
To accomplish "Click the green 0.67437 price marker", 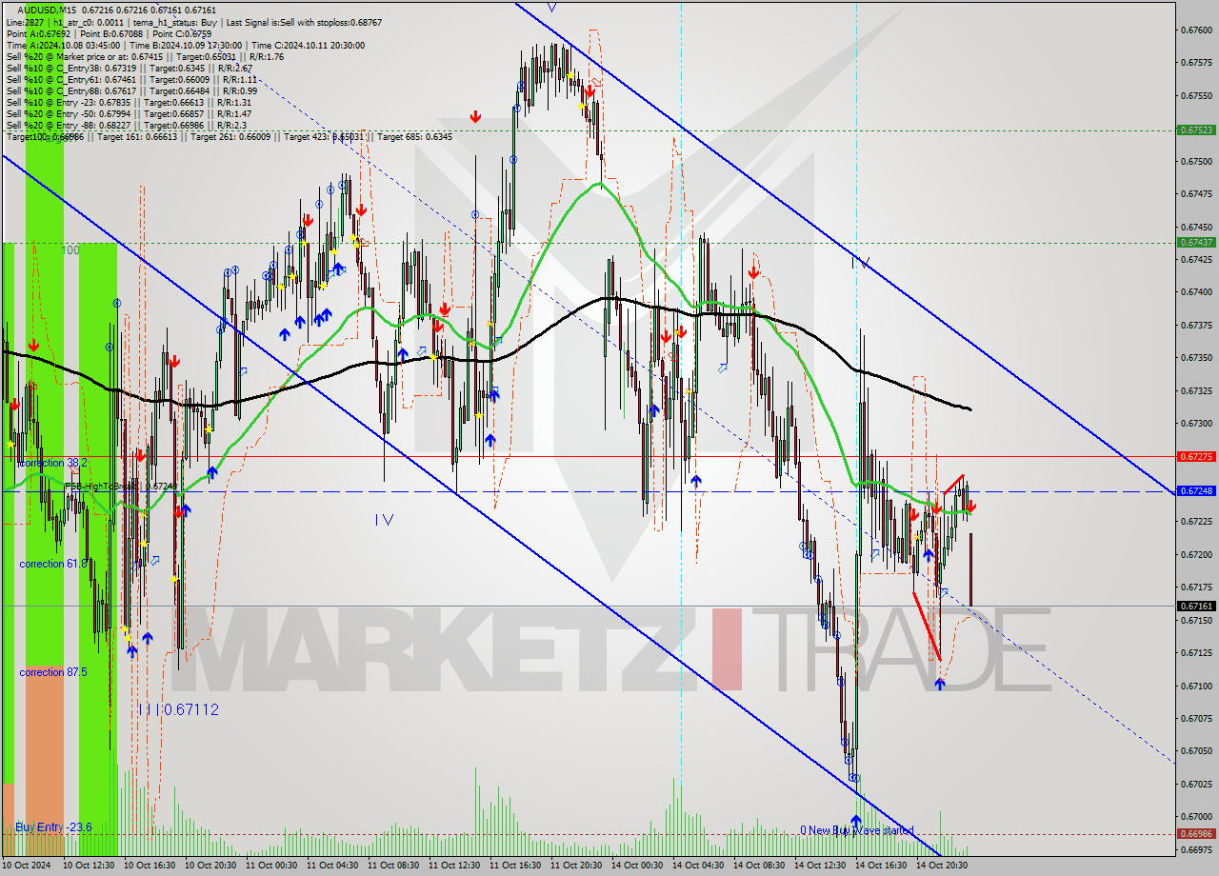I will 1196,242.
